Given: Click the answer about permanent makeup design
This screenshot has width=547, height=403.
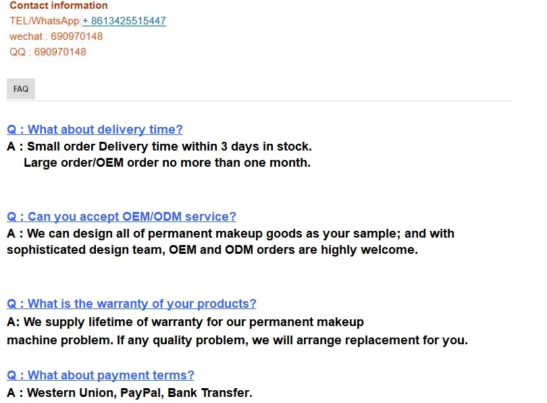Looking at the screenshot, I should 230,234.
